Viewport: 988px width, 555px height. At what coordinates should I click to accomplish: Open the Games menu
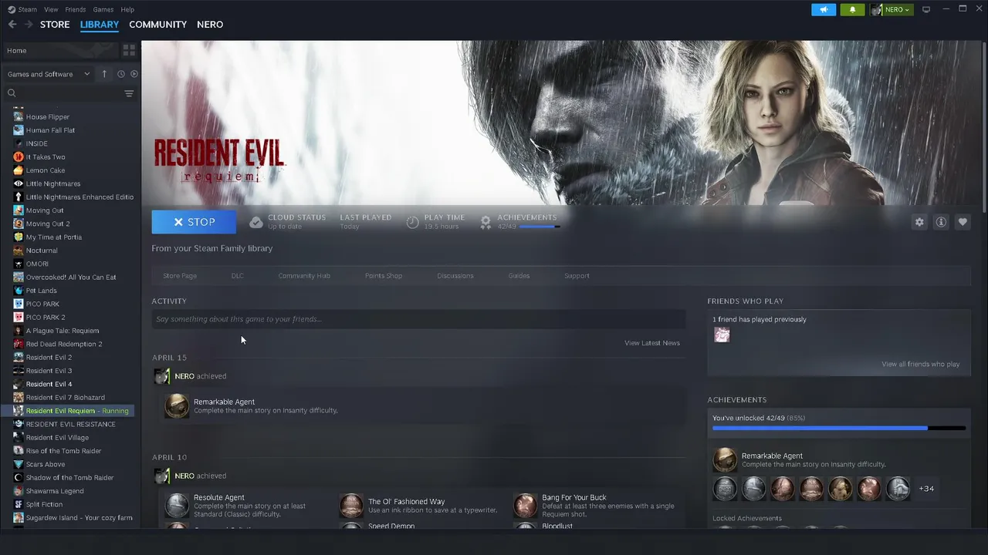coord(103,9)
